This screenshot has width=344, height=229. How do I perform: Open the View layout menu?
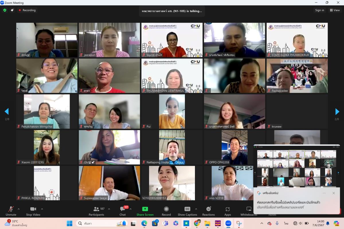click(x=335, y=10)
